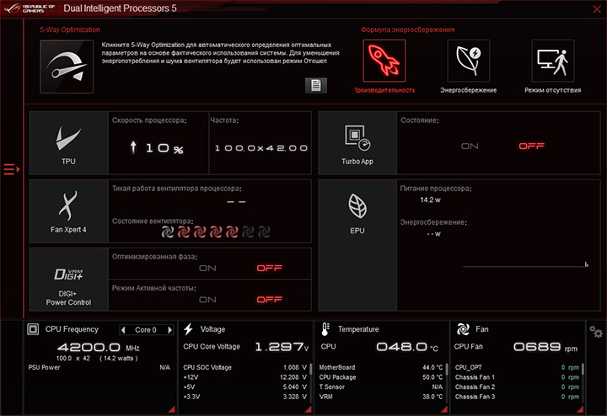Image resolution: width=607 pixels, height=416 pixels.
Task: Open the Turbo App panel
Action: [357, 143]
